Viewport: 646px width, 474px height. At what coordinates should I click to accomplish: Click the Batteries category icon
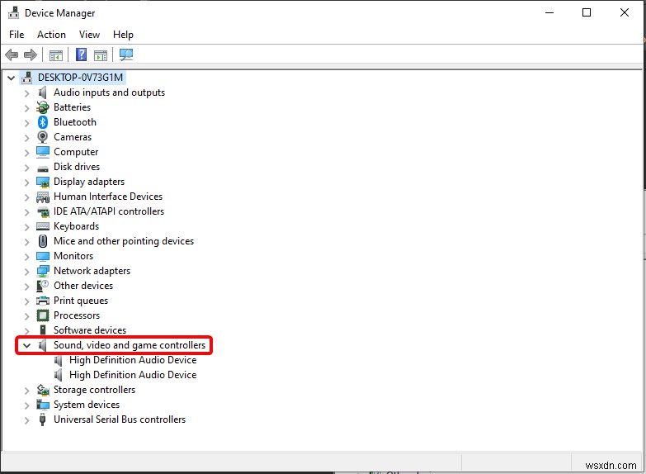42,107
